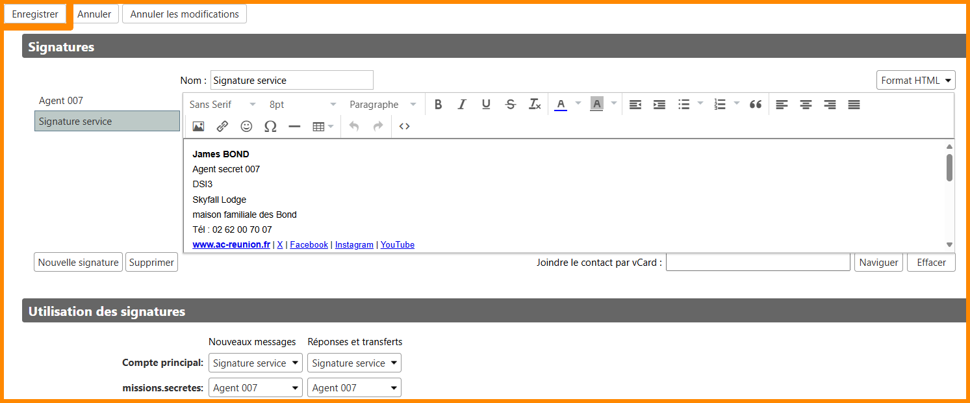Insert special character with Omega icon

[x=270, y=127]
